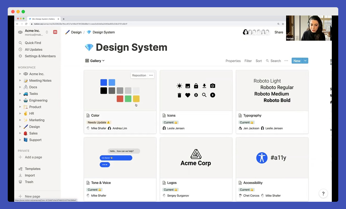Screen dimensions: 346x209
Task: Click the plus icon beside Add a page
Action: pyautogui.click(x=20, y=157)
